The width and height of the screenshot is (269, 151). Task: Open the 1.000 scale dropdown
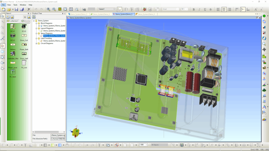(x=143, y=145)
